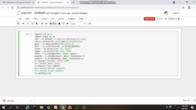The height and width of the screenshot is (110, 196).
Task: Cut selected cells with scissors icon
Action: (x=28, y=24)
